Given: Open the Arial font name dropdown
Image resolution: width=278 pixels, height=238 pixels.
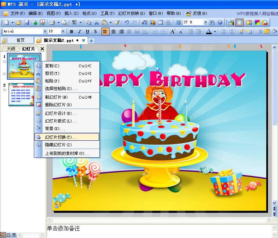Looking at the screenshot, I should [45, 31].
